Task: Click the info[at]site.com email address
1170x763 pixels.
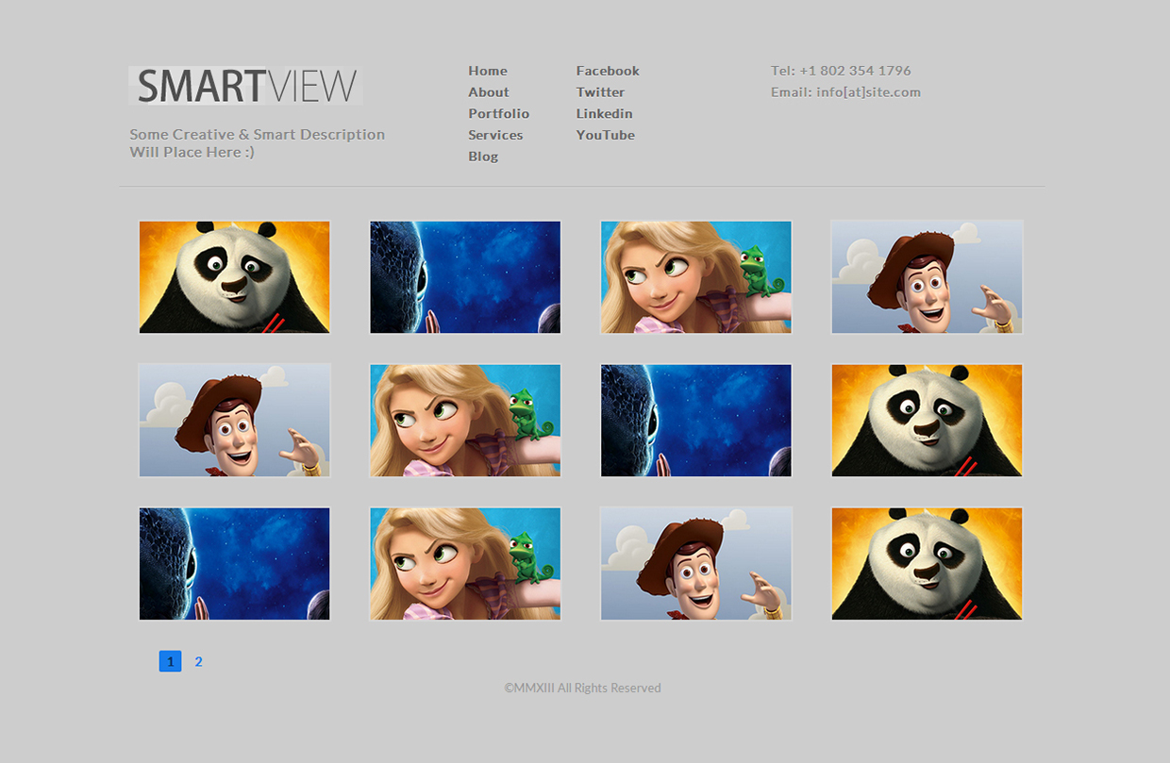Action: coord(868,92)
